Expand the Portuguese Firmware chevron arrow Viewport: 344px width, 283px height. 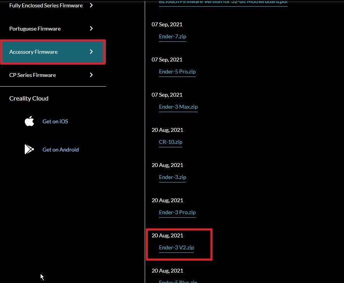pos(91,29)
